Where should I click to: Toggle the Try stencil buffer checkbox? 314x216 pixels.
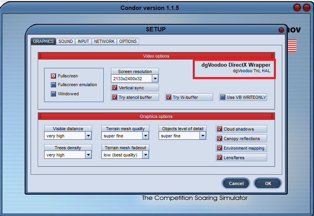pyautogui.click(x=115, y=97)
